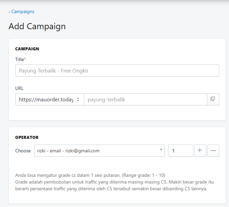This screenshot has height=207, width=229.
Task: Click the Title label text
Action: 20,59
